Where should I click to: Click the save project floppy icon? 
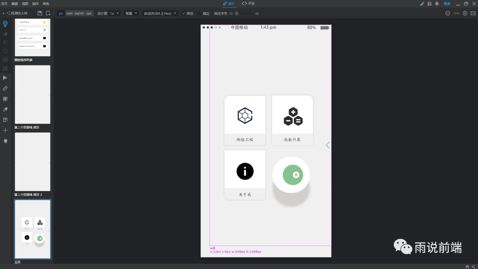click(x=40, y=13)
